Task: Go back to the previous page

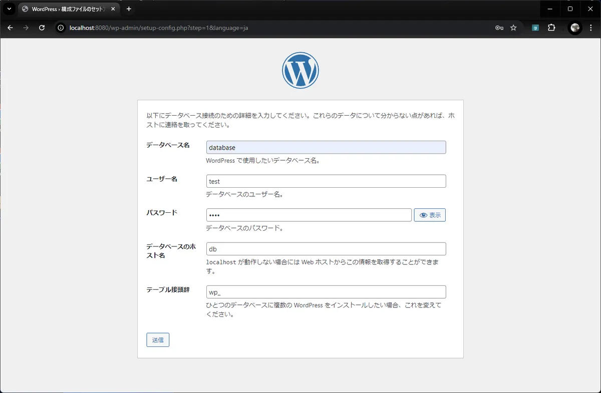Action: (10, 28)
